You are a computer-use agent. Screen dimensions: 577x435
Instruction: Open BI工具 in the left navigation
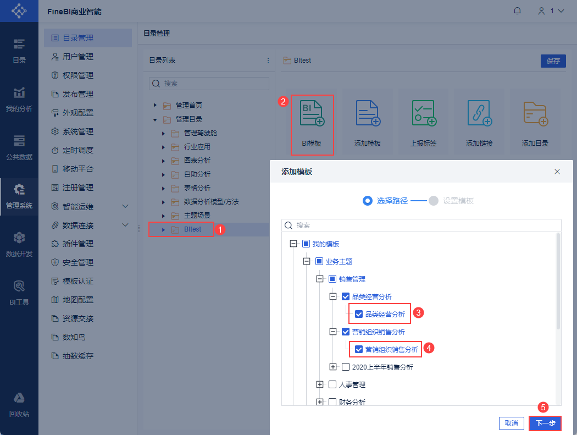[19, 293]
